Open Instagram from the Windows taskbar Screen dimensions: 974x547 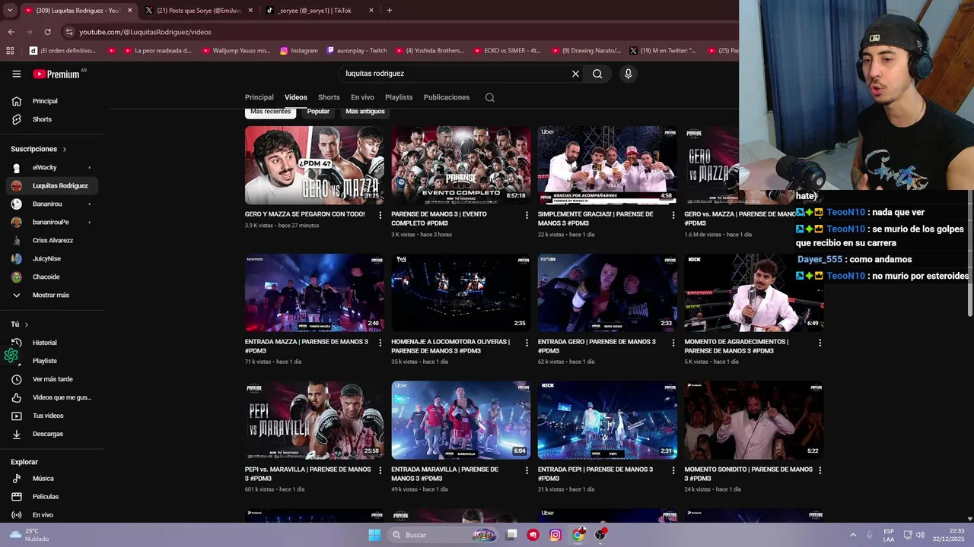point(555,535)
